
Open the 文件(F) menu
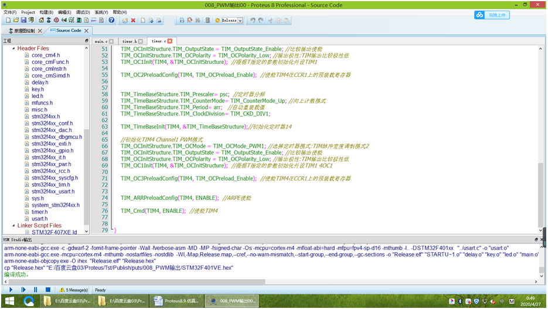10,12
